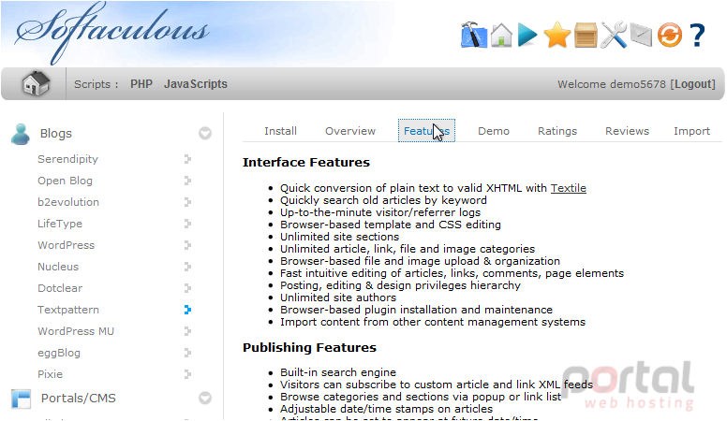Switch to the Install tab
Viewport: 727px width, 421px height.
pos(280,131)
